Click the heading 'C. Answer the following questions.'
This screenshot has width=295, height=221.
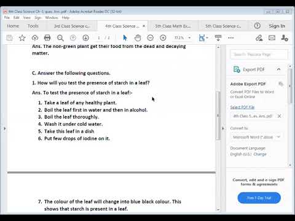[x=71, y=73]
